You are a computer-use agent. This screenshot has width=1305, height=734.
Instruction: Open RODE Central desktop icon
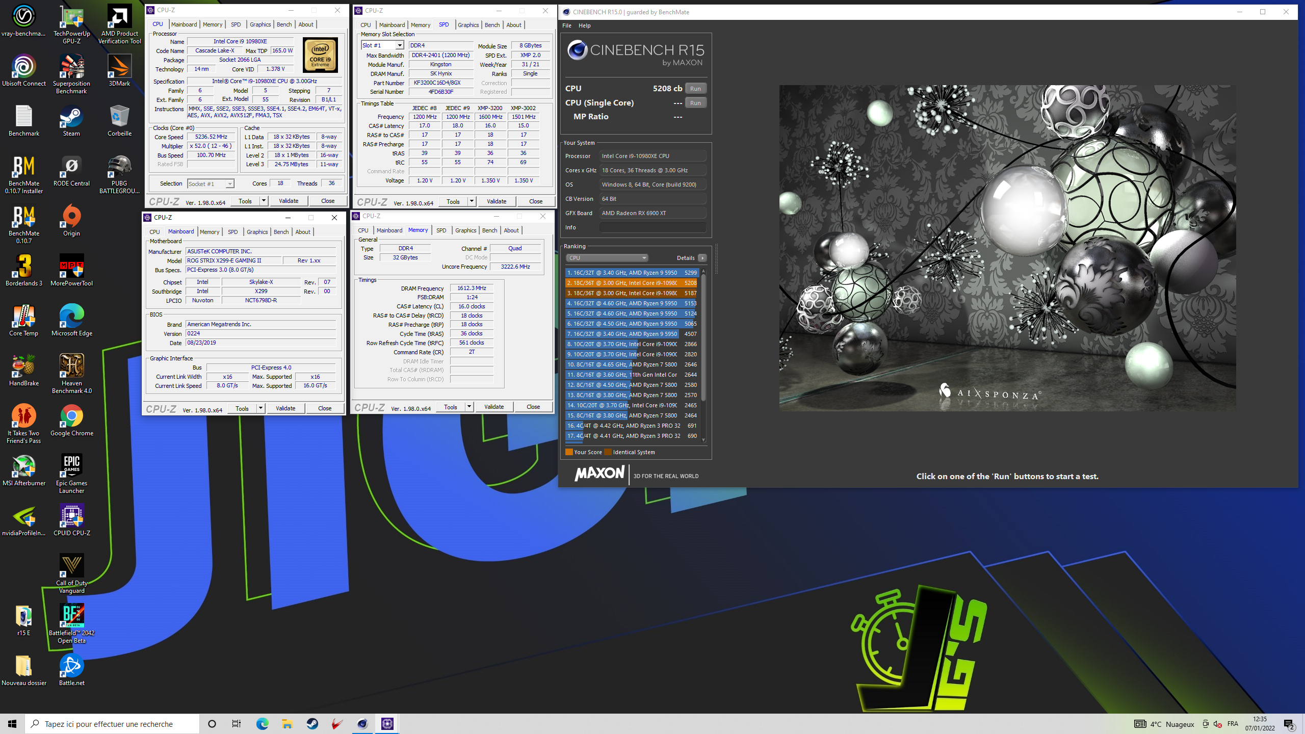(71, 170)
